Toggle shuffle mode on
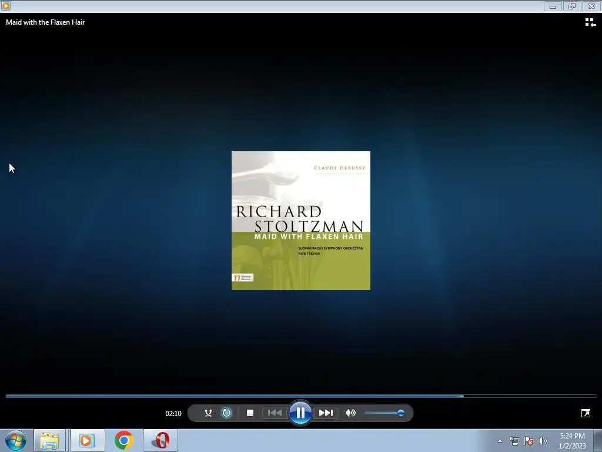Image resolution: width=602 pixels, height=452 pixels. click(x=208, y=413)
